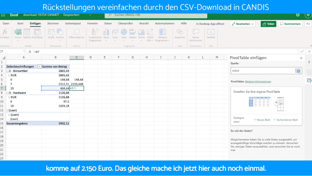
Task: Open the Weitere Informationen link
Action: (258, 81)
